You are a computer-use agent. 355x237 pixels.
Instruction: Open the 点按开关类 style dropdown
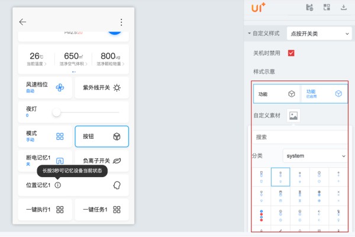tap(319, 33)
